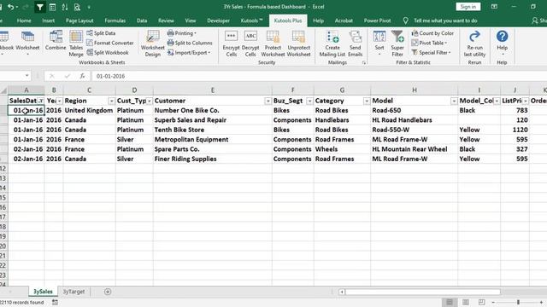Viewport: 547px width, 307px height.
Task: Click the Undo arrow in quick access toolbar
Action: click(x=10, y=7)
